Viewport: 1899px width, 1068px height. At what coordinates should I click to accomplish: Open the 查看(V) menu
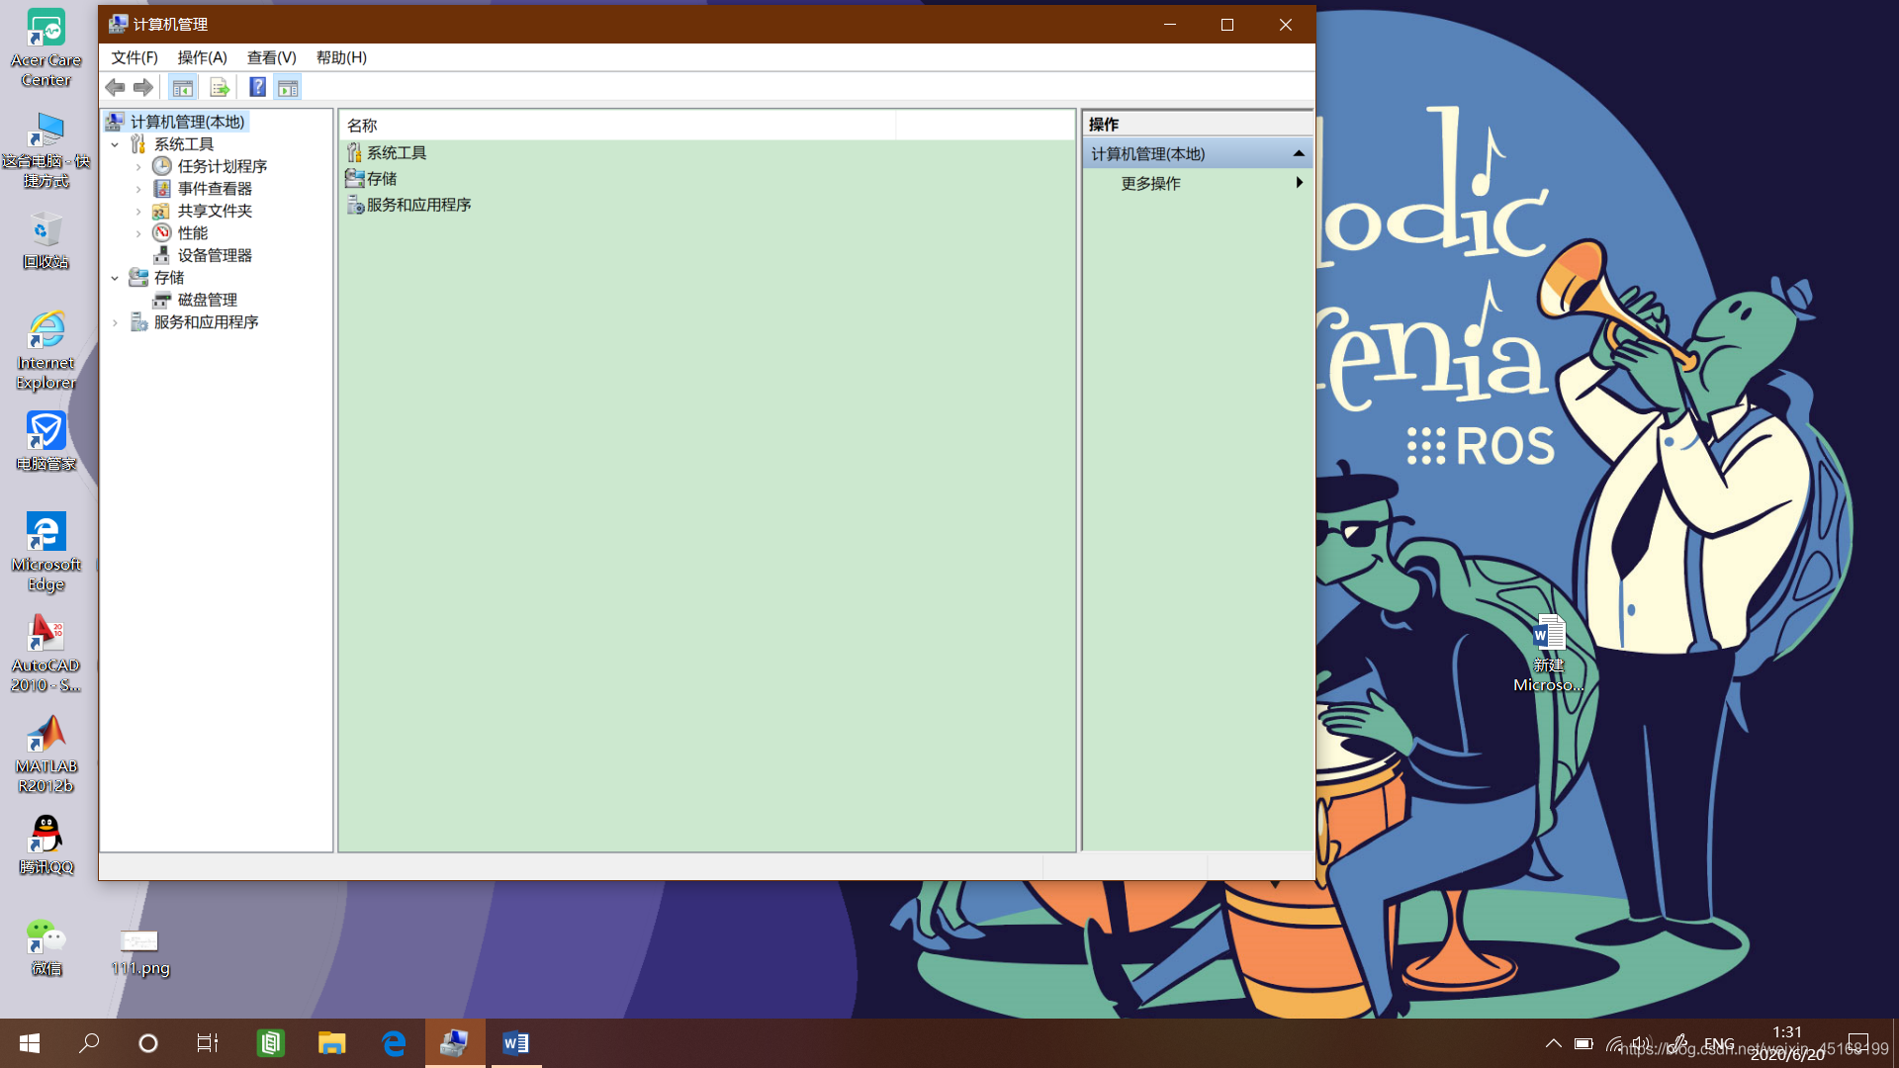click(x=271, y=57)
